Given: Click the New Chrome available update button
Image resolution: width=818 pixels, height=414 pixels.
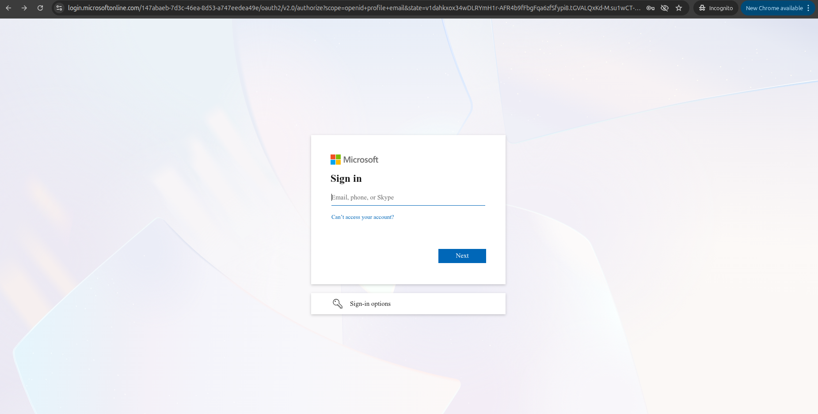Looking at the screenshot, I should tap(774, 8).
